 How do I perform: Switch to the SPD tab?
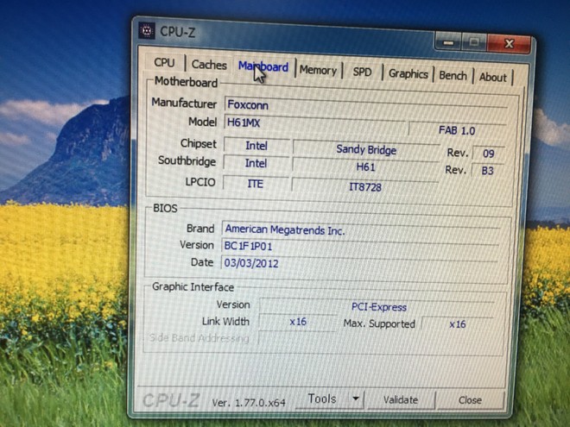point(362,72)
